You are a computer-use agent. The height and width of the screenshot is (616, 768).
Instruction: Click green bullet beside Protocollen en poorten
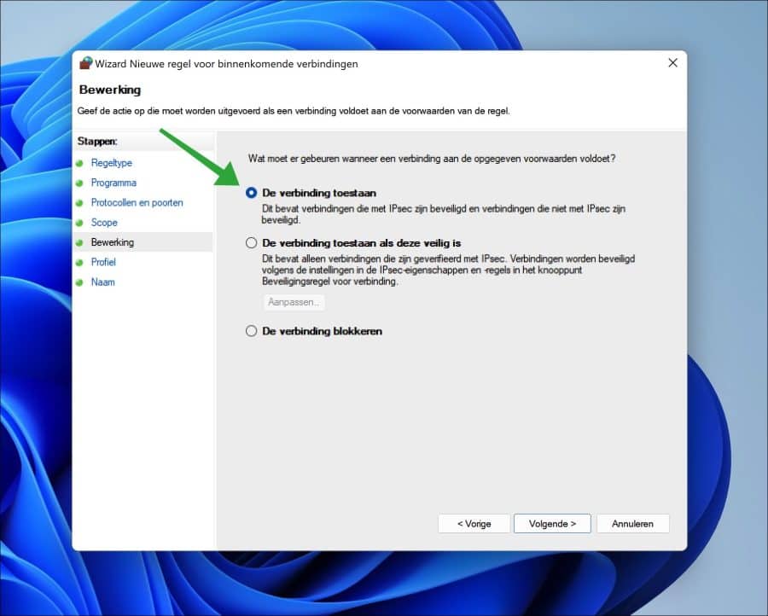(x=79, y=203)
